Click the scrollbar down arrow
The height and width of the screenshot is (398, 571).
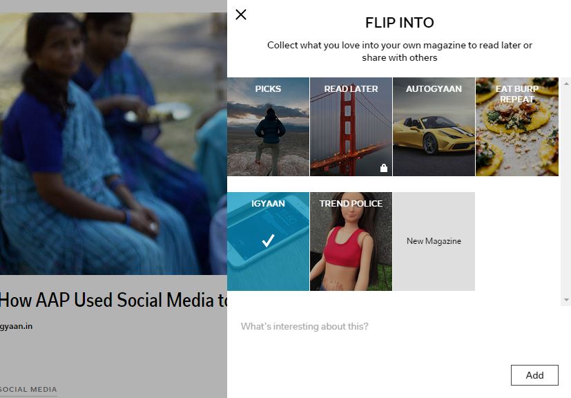tap(566, 300)
